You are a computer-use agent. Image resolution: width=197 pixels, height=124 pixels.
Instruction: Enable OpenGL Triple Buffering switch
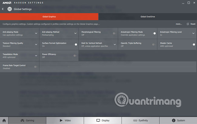point(153,45)
